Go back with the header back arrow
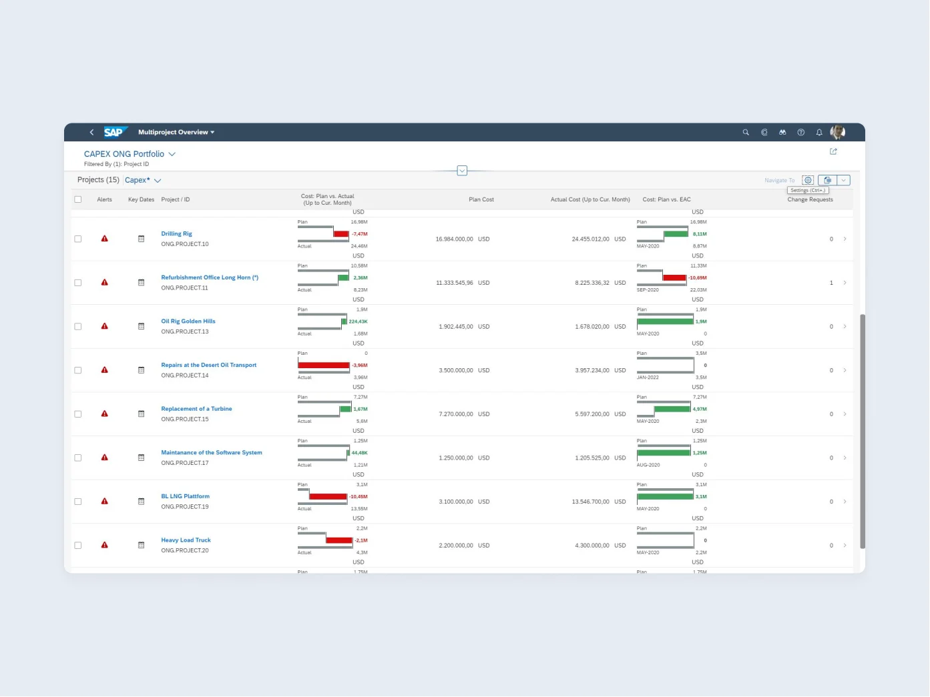 (x=91, y=132)
